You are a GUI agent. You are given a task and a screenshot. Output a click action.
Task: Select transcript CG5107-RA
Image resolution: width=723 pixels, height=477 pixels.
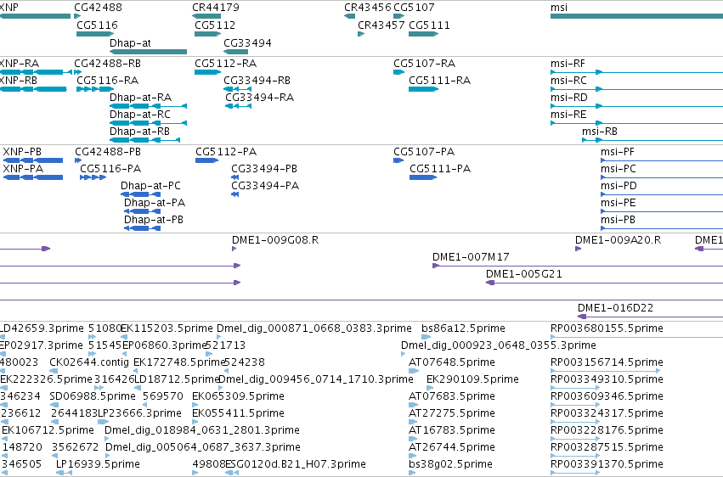click(x=424, y=63)
